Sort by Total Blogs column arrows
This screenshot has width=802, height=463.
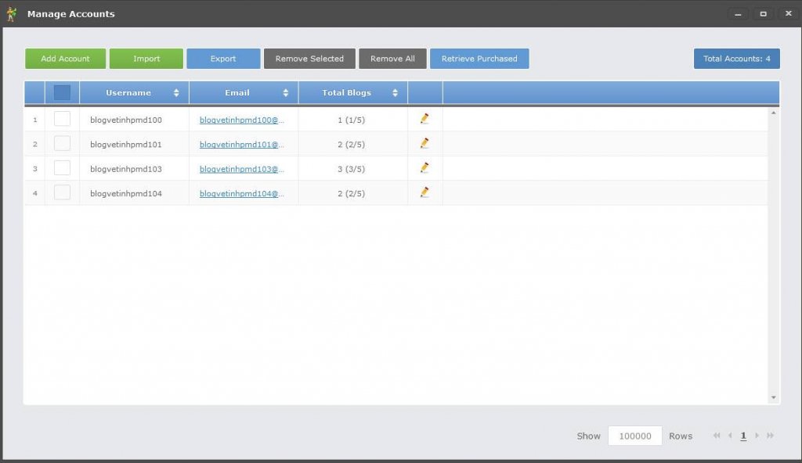pyautogui.click(x=395, y=92)
